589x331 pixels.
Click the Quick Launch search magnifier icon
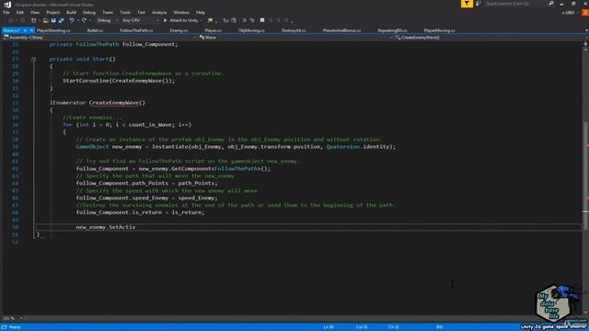click(551, 4)
